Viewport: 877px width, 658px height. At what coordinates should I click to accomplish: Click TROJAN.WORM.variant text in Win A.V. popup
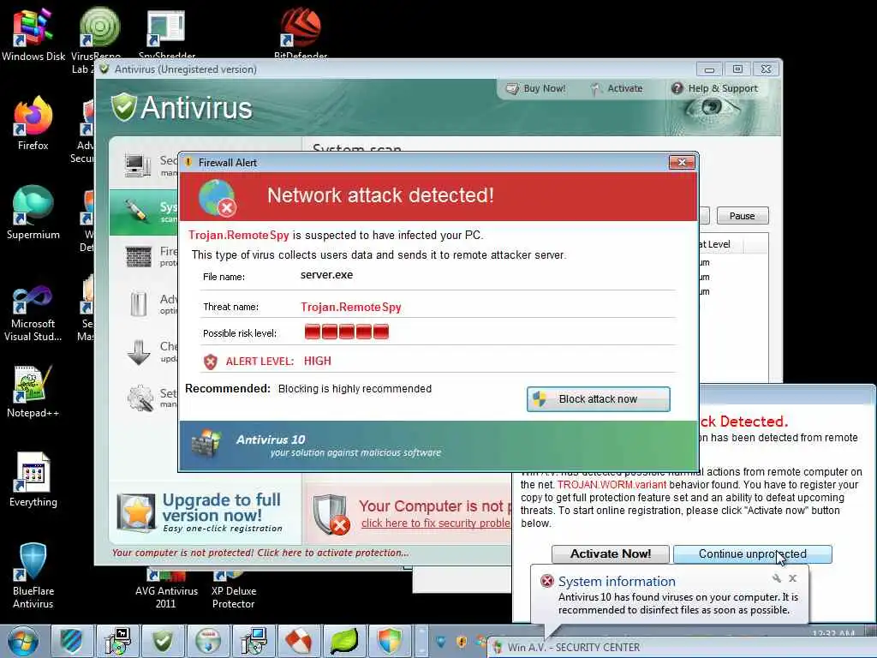612,485
